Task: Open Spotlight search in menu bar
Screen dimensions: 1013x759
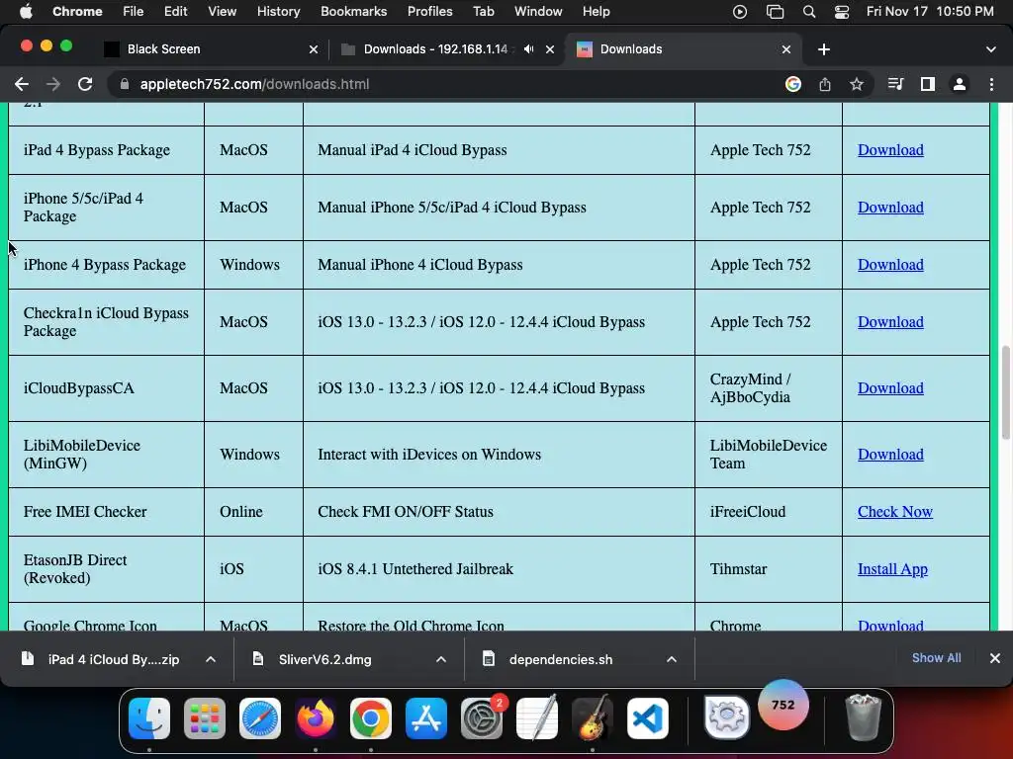Action: pos(809,12)
